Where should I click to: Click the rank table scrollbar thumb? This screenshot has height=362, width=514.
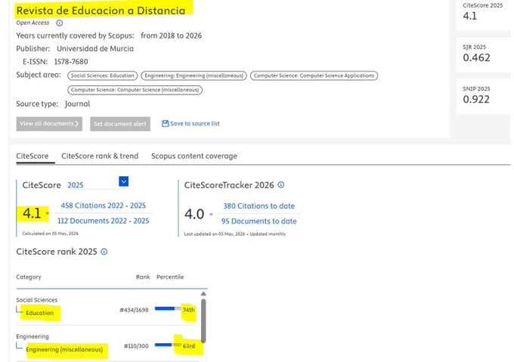coord(203,321)
